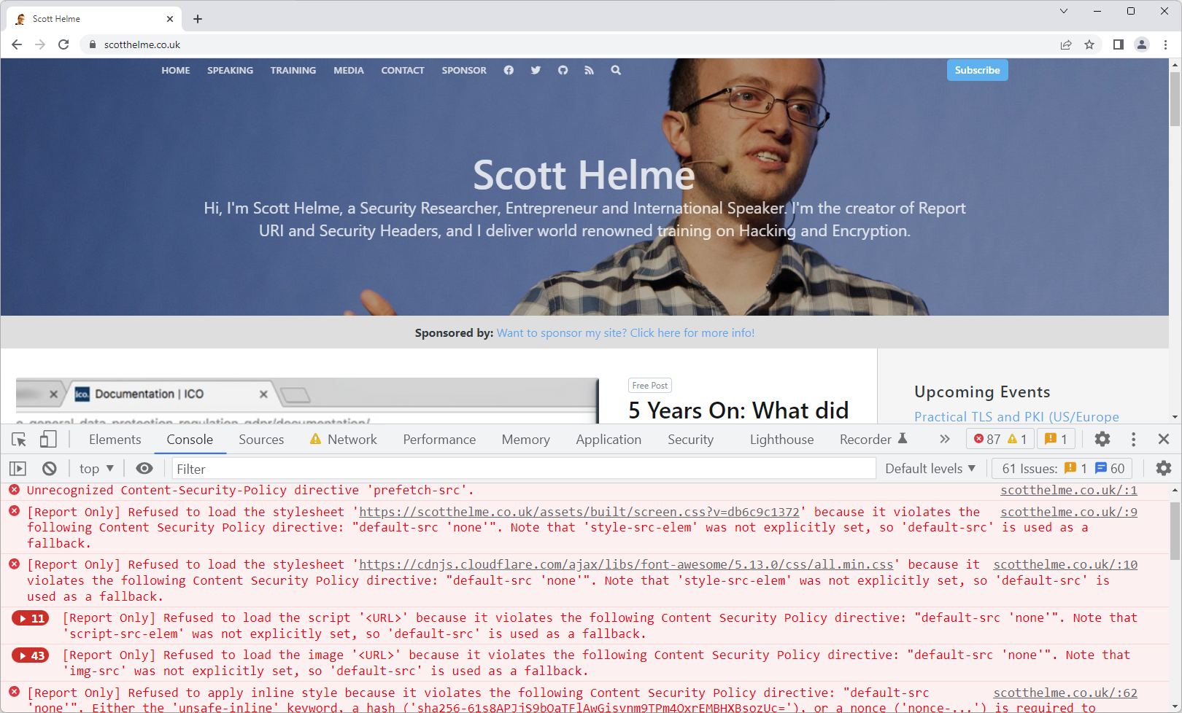Open the Default levels dropdown
The image size is (1182, 713).
pos(930,468)
